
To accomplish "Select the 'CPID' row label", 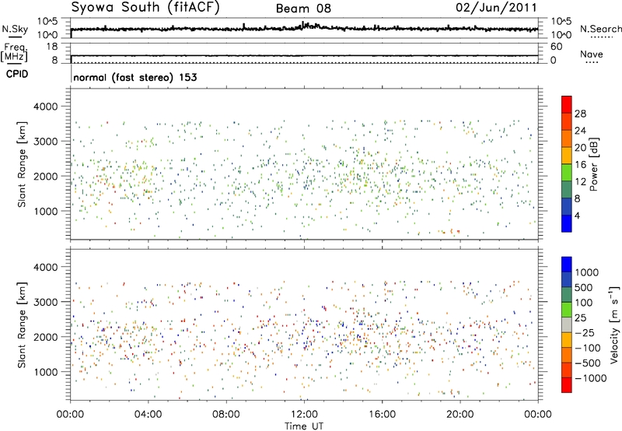I will (17, 74).
